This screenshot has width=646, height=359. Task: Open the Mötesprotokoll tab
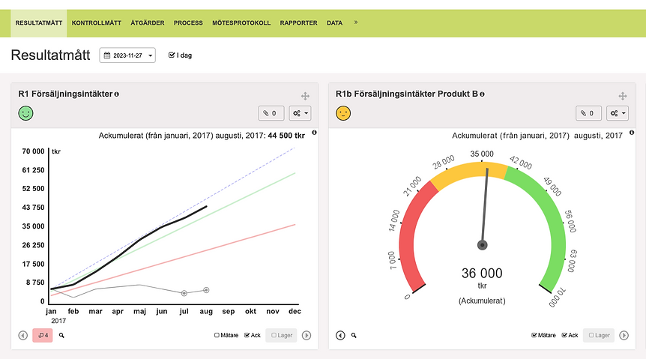241,23
